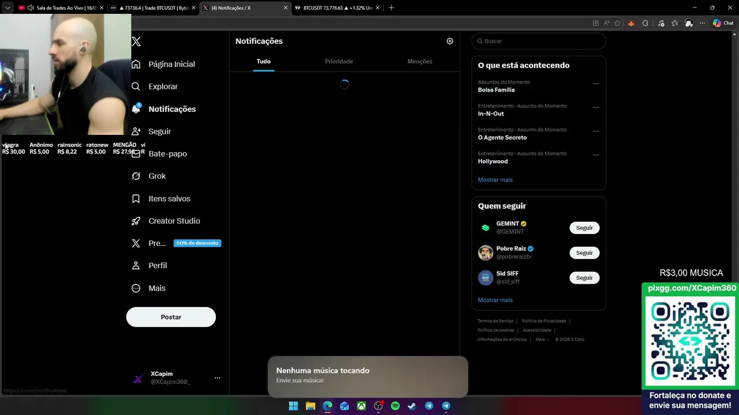Viewport: 739px width, 415px height.
Task: Click Mostrar mais under trending topics
Action: [x=495, y=180]
